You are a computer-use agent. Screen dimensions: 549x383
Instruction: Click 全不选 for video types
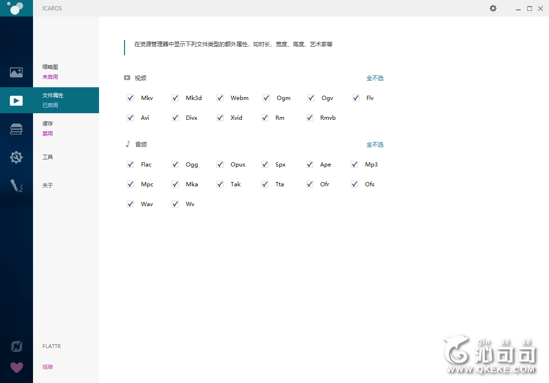(x=375, y=78)
